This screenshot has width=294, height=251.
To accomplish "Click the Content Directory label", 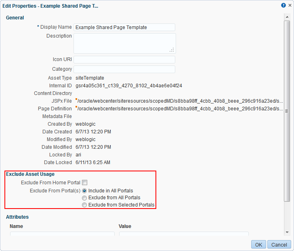I will [x=53, y=93].
